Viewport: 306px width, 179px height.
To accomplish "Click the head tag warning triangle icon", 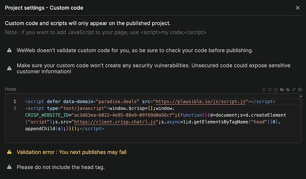I will point(9,167).
